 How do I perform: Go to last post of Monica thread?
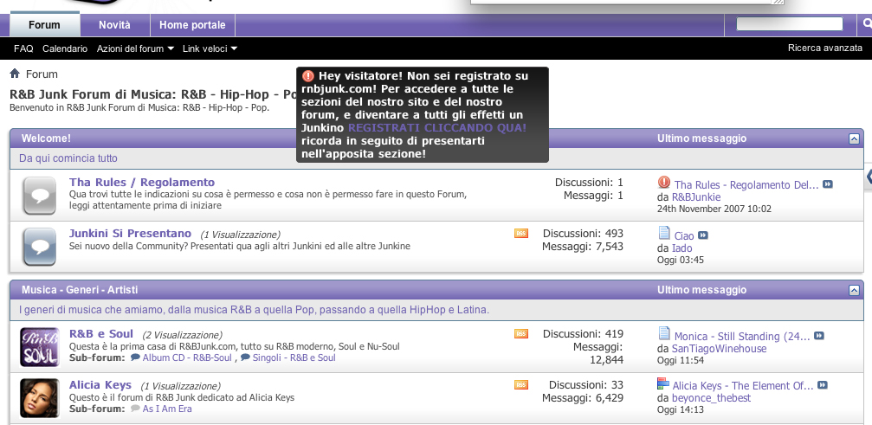point(819,336)
